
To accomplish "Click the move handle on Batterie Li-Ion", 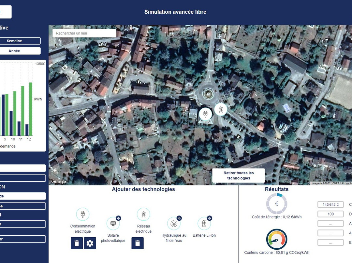I will (x=210, y=218).
